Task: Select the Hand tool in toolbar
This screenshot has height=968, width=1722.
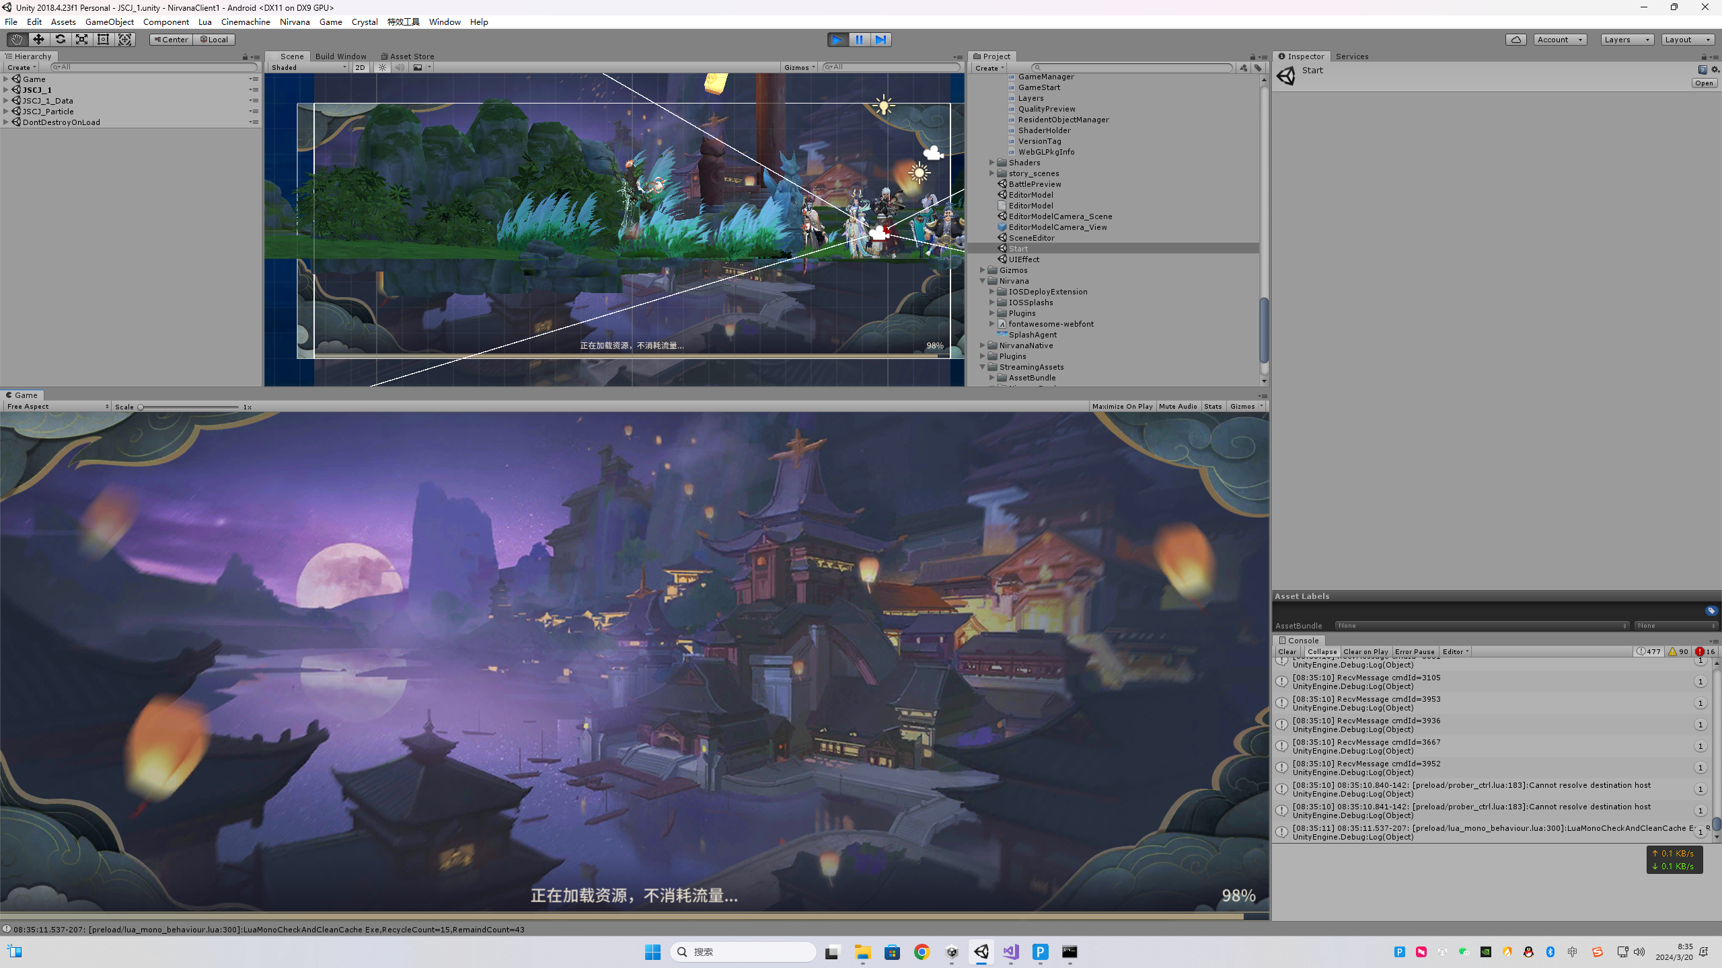Action: [17, 40]
